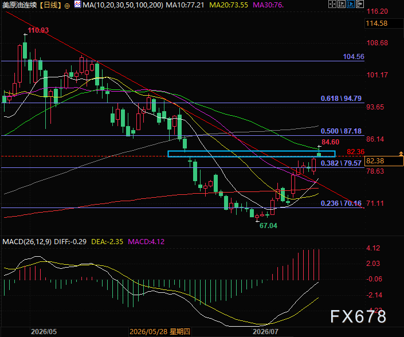
Task: Click the 108.68 price axis value
Action: (x=377, y=43)
